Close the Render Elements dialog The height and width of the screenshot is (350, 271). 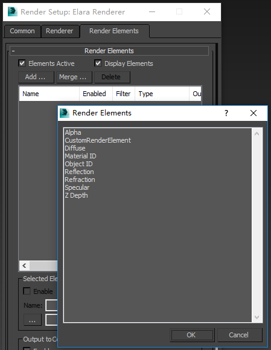[x=253, y=113]
